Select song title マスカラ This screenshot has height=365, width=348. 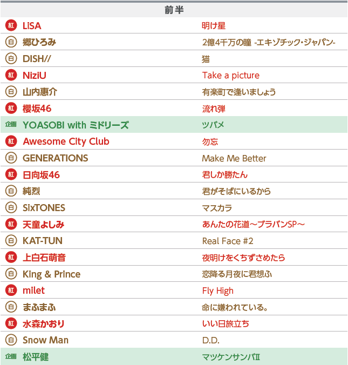[x=217, y=208]
